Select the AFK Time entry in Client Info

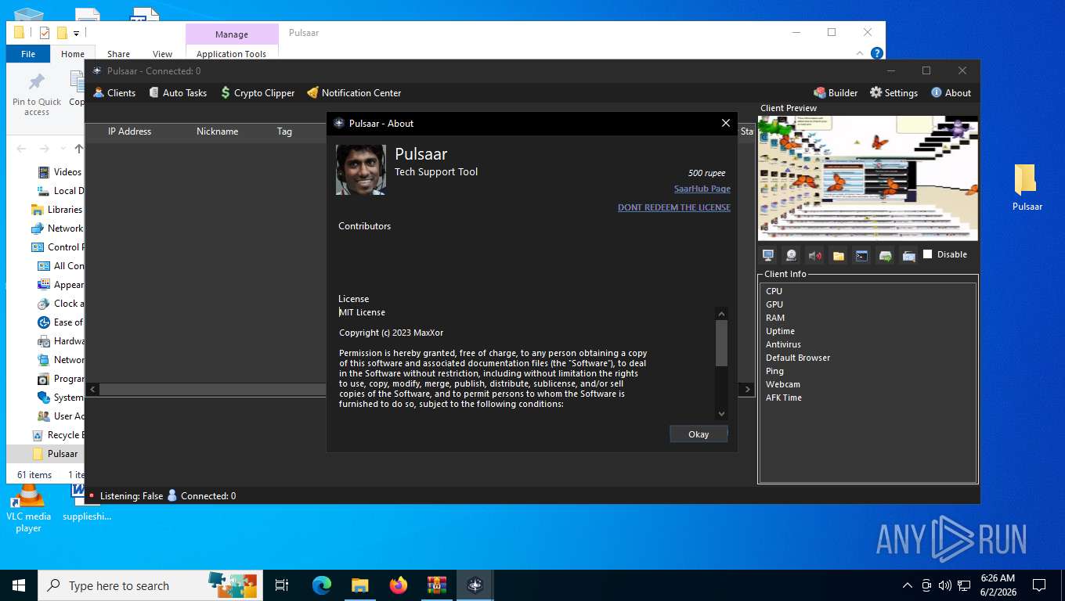pos(784,398)
